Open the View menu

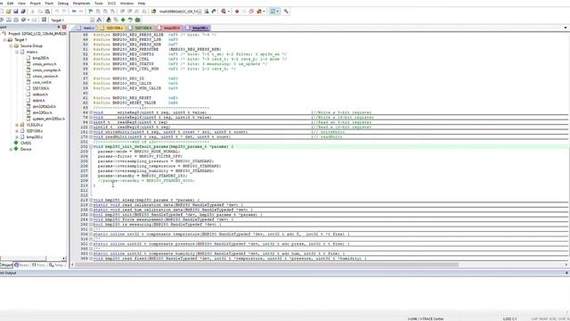(21, 4)
